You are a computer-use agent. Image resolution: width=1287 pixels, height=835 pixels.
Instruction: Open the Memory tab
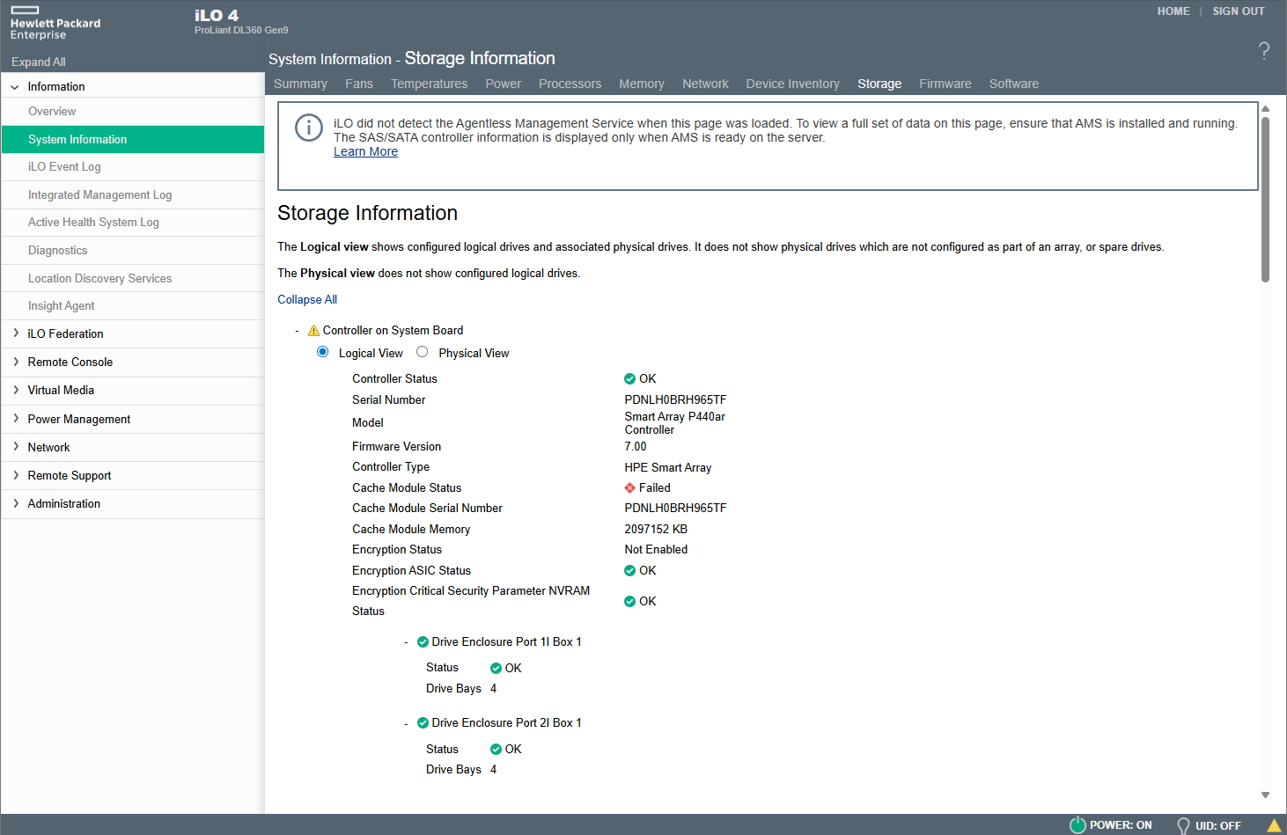(642, 84)
